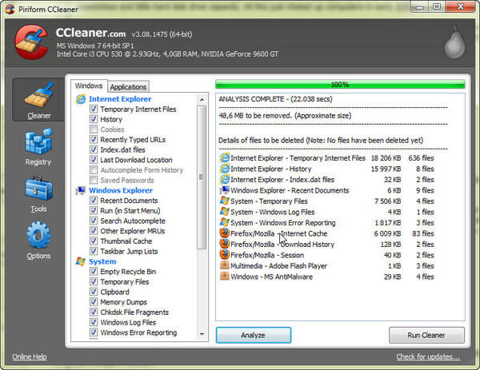Select '48,6 MB to be removed' text

click(285, 116)
